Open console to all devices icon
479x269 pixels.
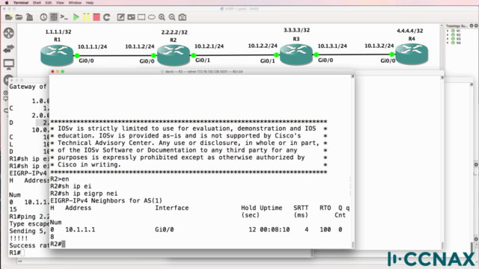(x=64, y=17)
